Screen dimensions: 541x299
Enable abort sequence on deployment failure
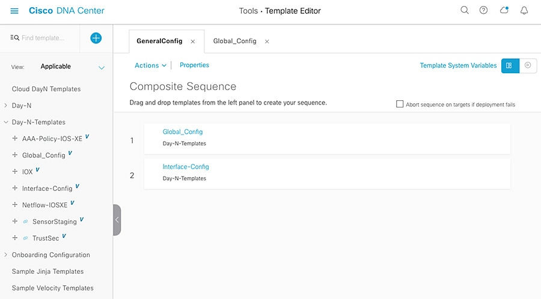[x=400, y=104]
